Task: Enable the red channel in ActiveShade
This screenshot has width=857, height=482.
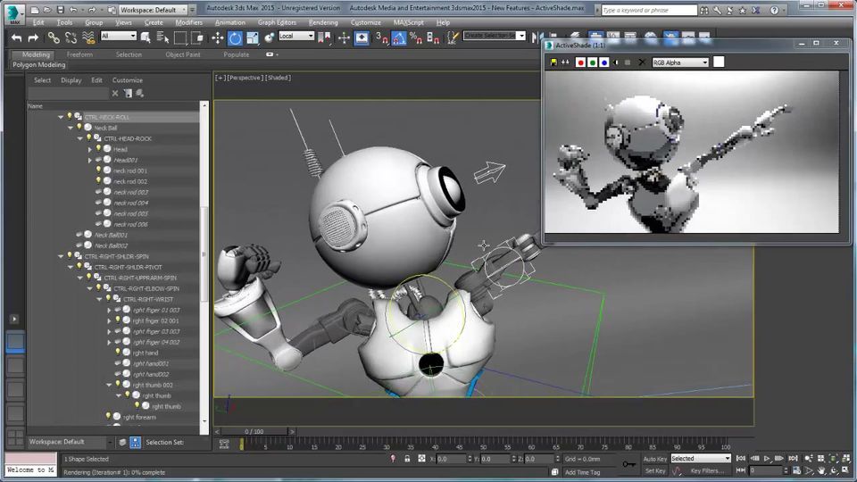Action: pos(580,62)
